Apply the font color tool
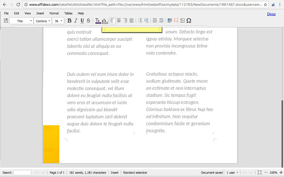This screenshot has height=177, width=284. pos(98,21)
